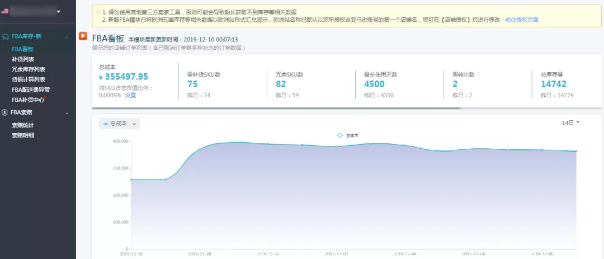604x259 pixels.
Task: Open 冗余库存列表 in the sidebar
Action: click(29, 69)
